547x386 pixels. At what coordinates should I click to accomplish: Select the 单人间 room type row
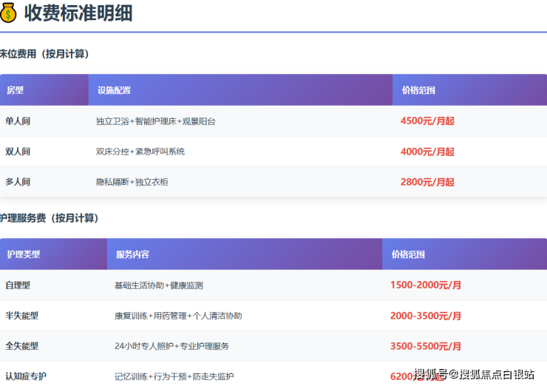click(18, 121)
